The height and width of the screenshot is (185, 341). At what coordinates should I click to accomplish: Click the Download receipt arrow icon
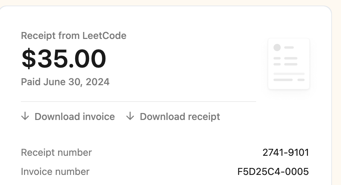pos(130,116)
